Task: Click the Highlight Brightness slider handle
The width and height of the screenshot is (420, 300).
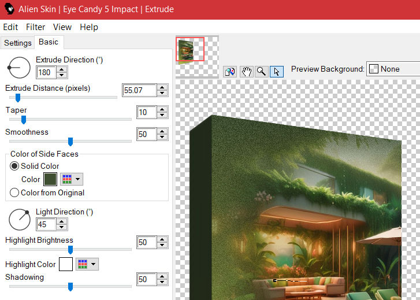Action: click(x=70, y=250)
